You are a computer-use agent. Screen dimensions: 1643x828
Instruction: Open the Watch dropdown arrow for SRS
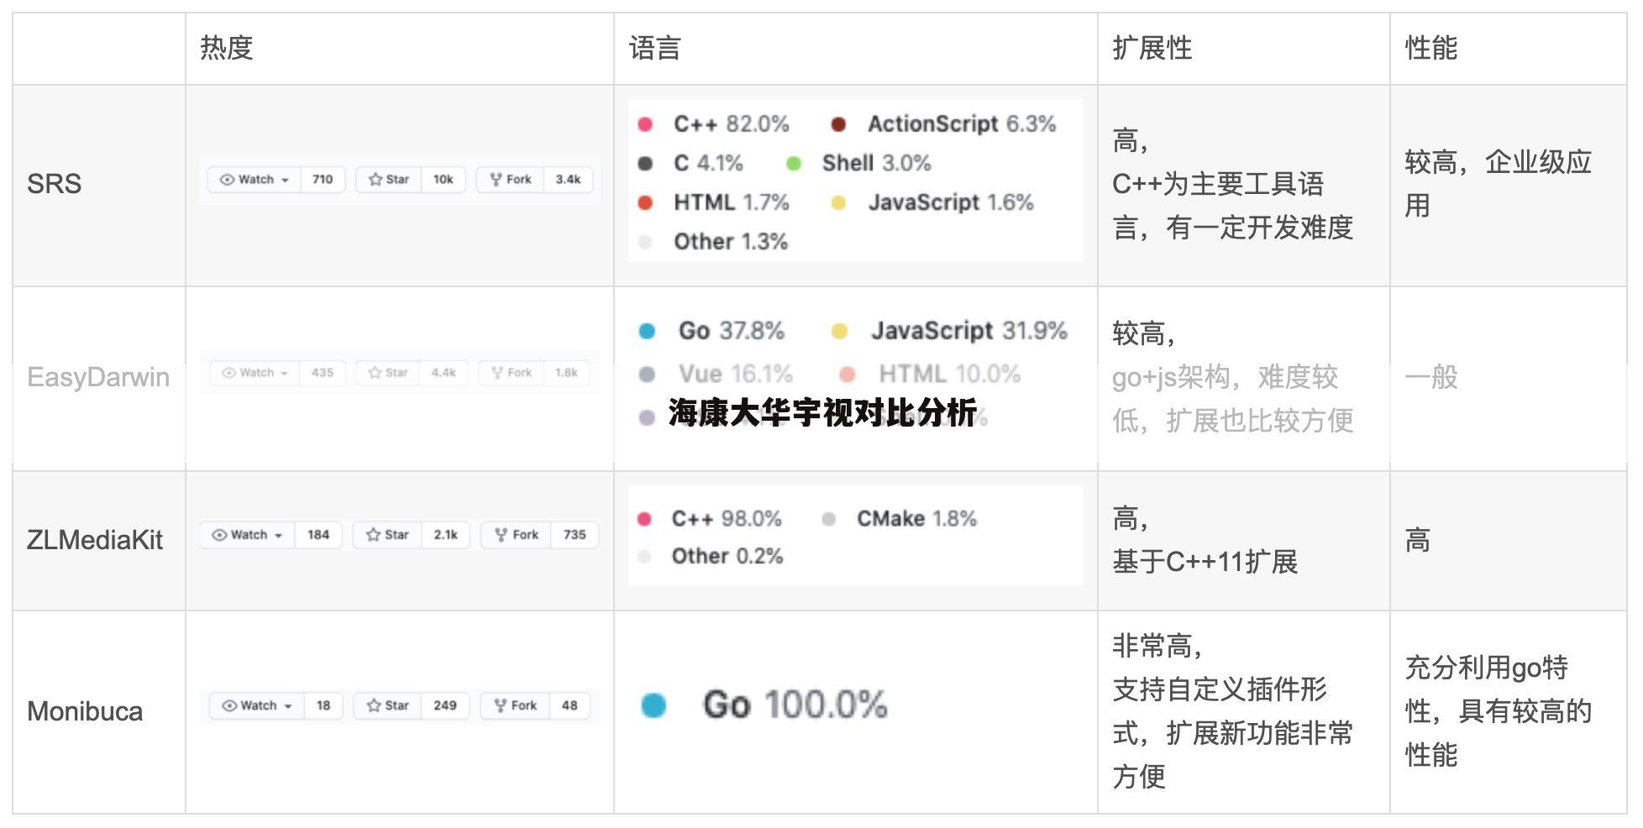click(x=286, y=181)
